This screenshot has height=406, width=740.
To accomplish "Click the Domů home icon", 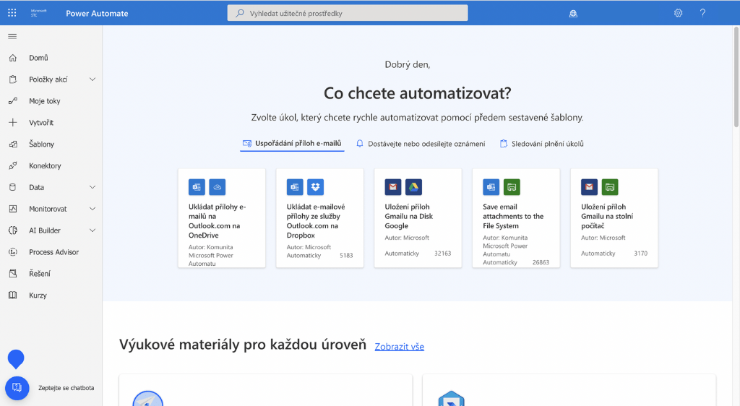I will [x=12, y=58].
